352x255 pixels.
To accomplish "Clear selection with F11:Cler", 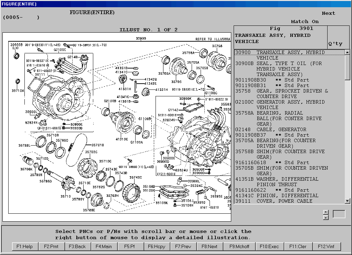I will click(x=298, y=246).
